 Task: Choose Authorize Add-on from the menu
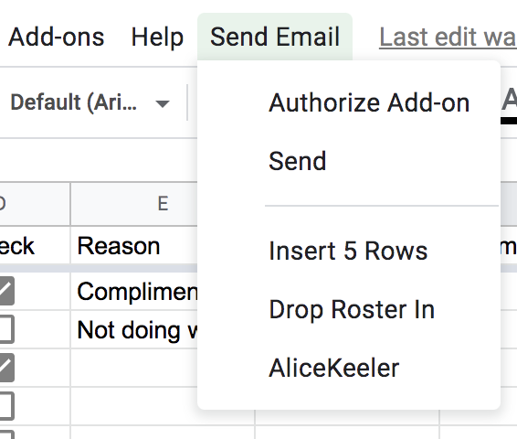click(369, 102)
